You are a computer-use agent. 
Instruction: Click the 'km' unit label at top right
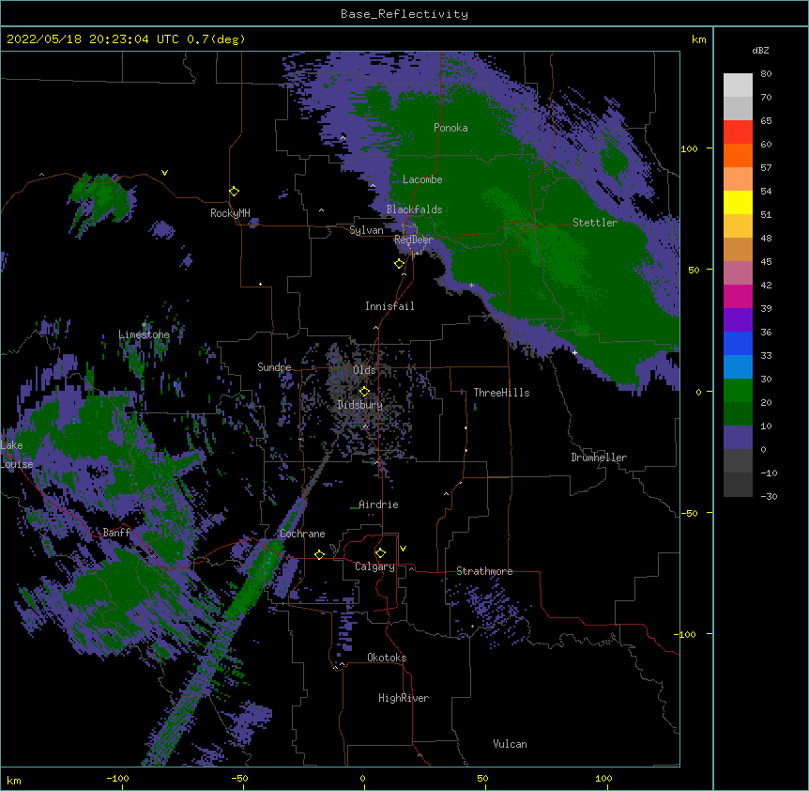tap(698, 39)
